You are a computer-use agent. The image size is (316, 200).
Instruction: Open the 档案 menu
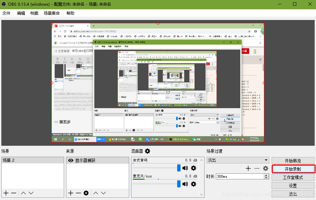(34, 13)
